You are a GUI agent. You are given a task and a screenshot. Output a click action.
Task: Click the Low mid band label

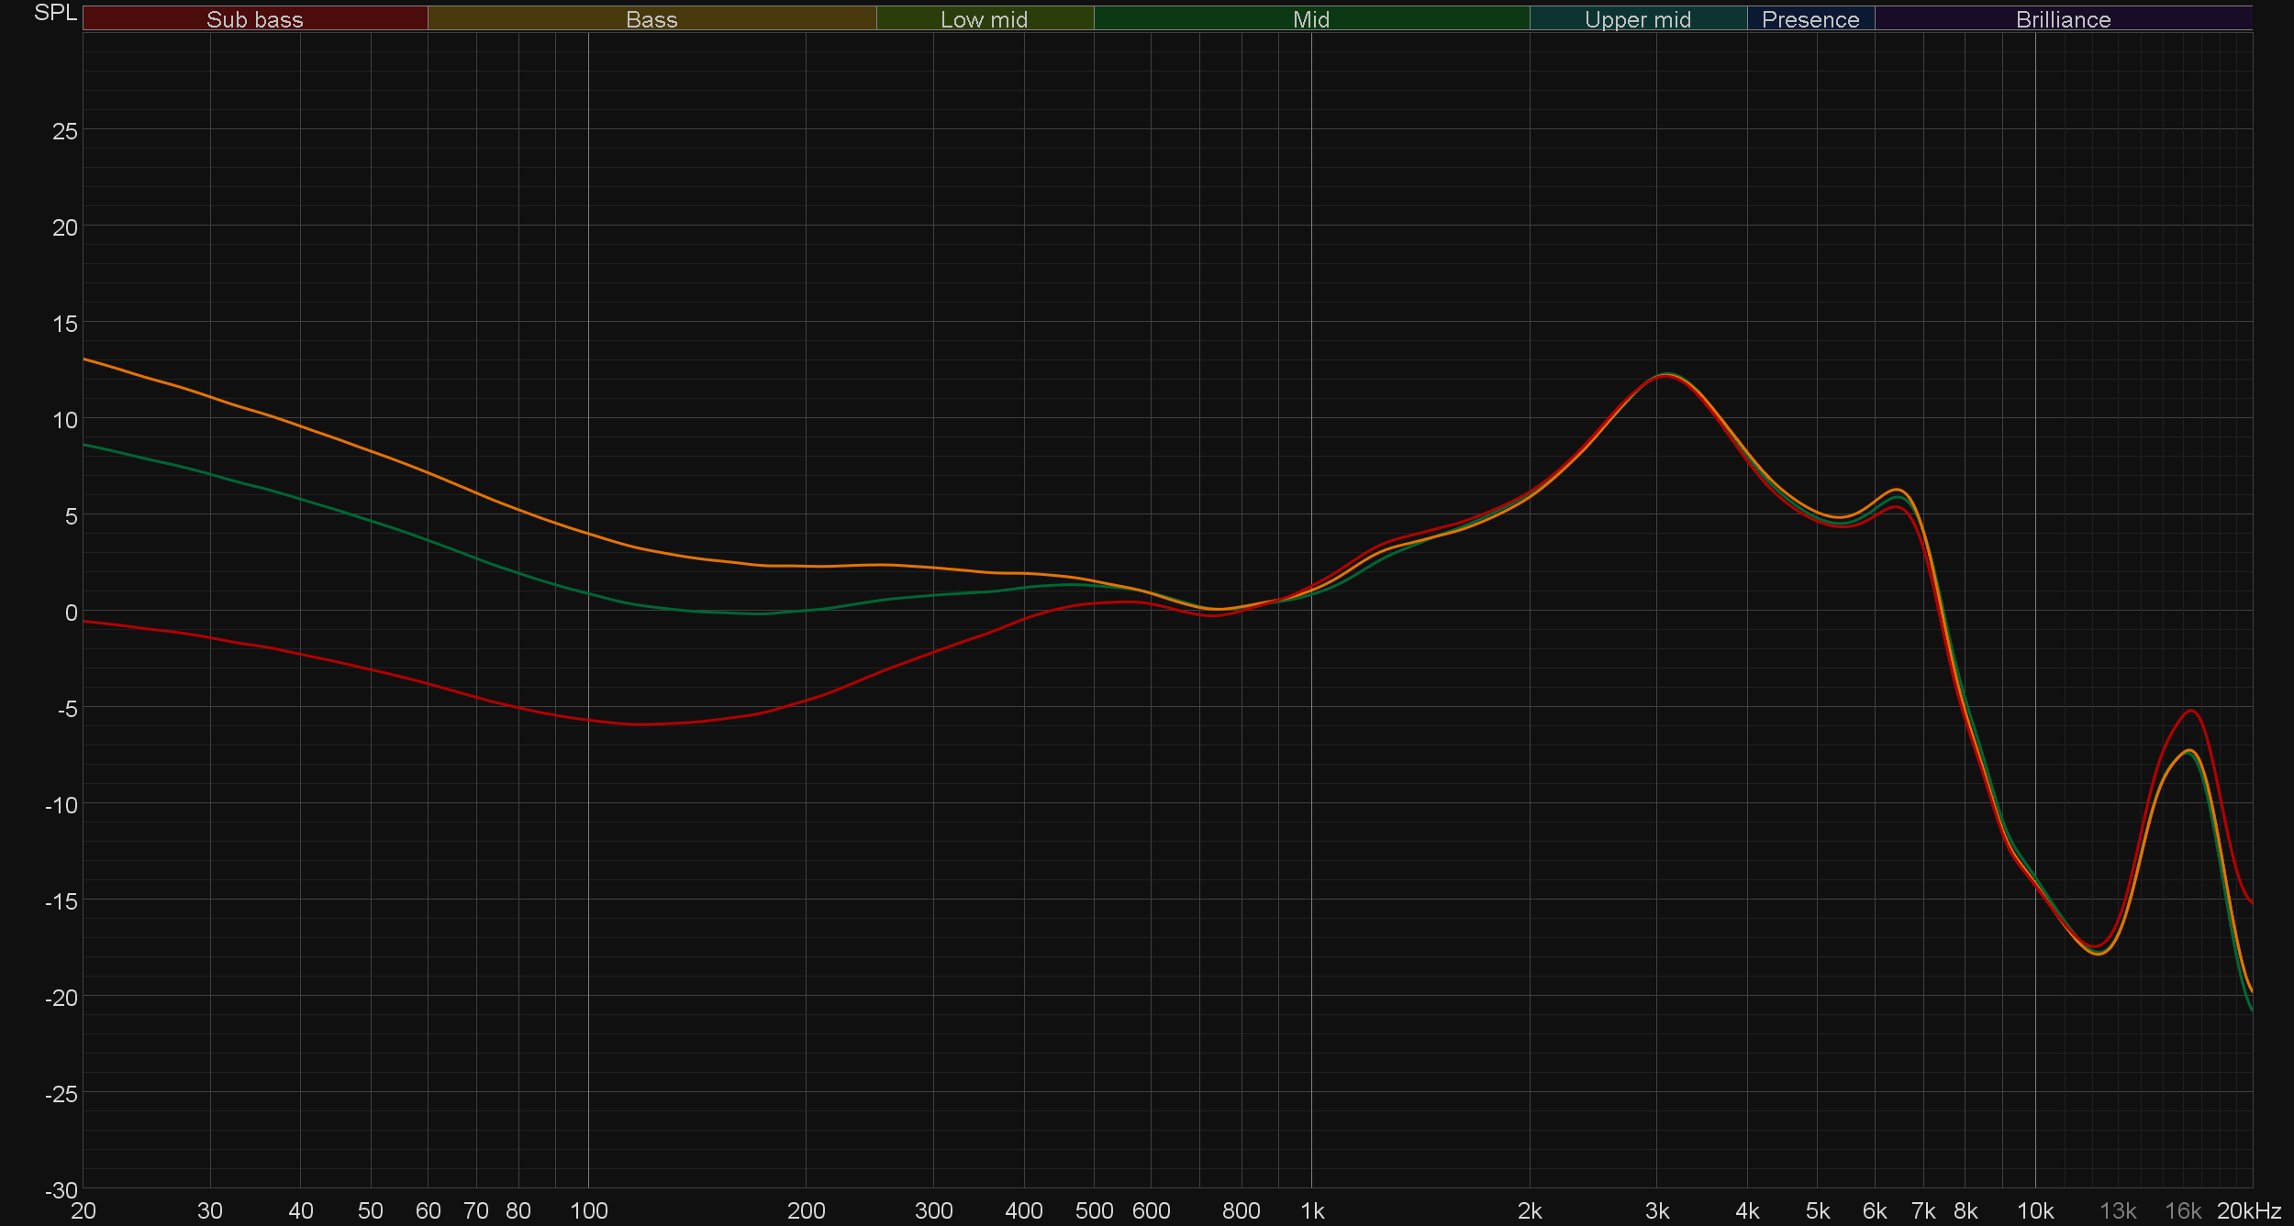pos(984,19)
